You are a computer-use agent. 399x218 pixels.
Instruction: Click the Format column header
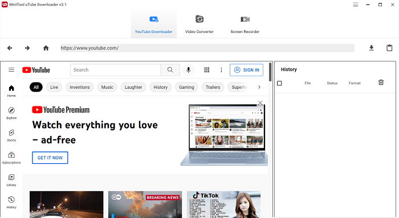pos(355,83)
